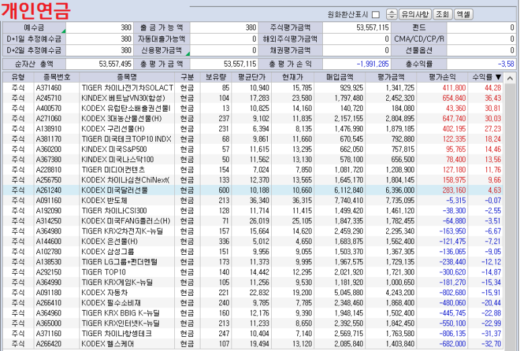Screen dimensions: 520x351
Task: Sort by the 평가손익 column header
Action: (x=442, y=77)
